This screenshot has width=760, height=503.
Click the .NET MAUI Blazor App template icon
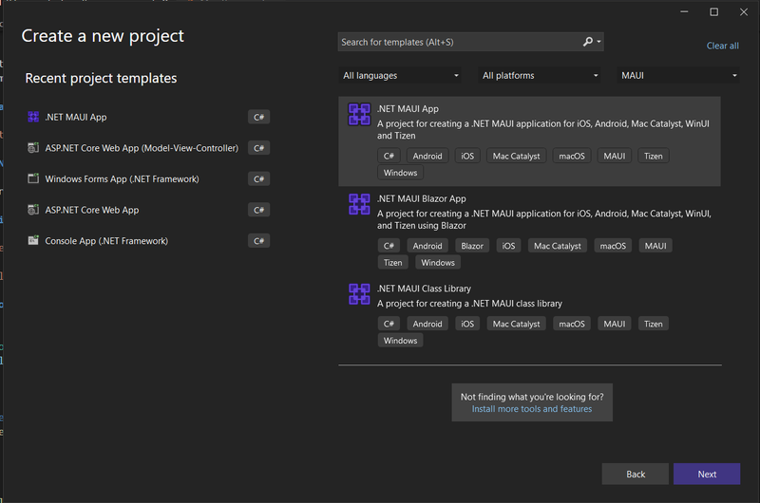[359, 204]
